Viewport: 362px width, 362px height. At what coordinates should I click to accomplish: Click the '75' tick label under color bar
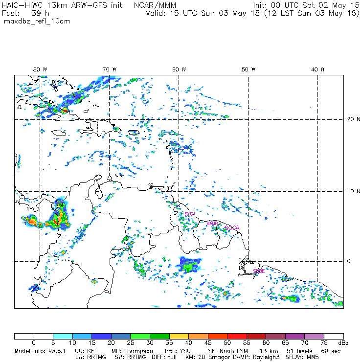pyautogui.click(x=324, y=343)
